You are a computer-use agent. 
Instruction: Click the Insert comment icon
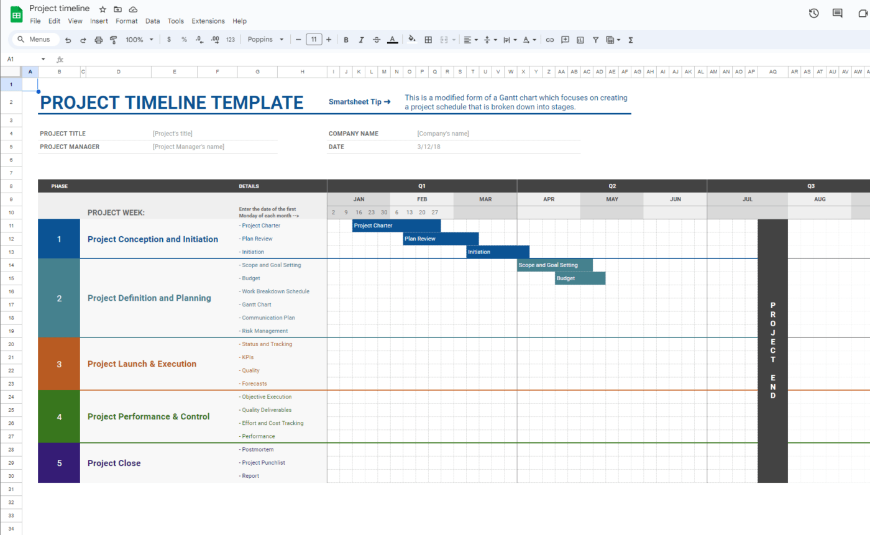[565, 40]
